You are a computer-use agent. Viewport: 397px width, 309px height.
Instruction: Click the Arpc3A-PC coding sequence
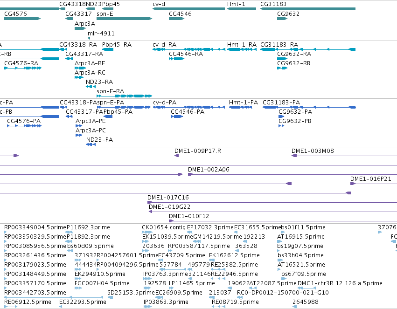click(79, 135)
